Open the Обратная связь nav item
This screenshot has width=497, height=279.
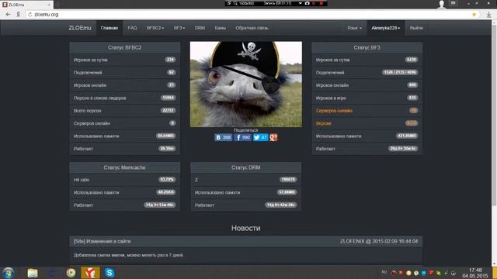pyautogui.click(x=252, y=28)
